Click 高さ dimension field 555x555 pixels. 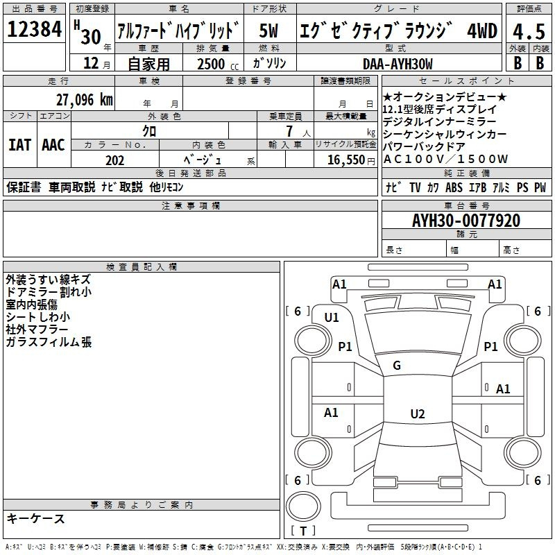coord(525,250)
